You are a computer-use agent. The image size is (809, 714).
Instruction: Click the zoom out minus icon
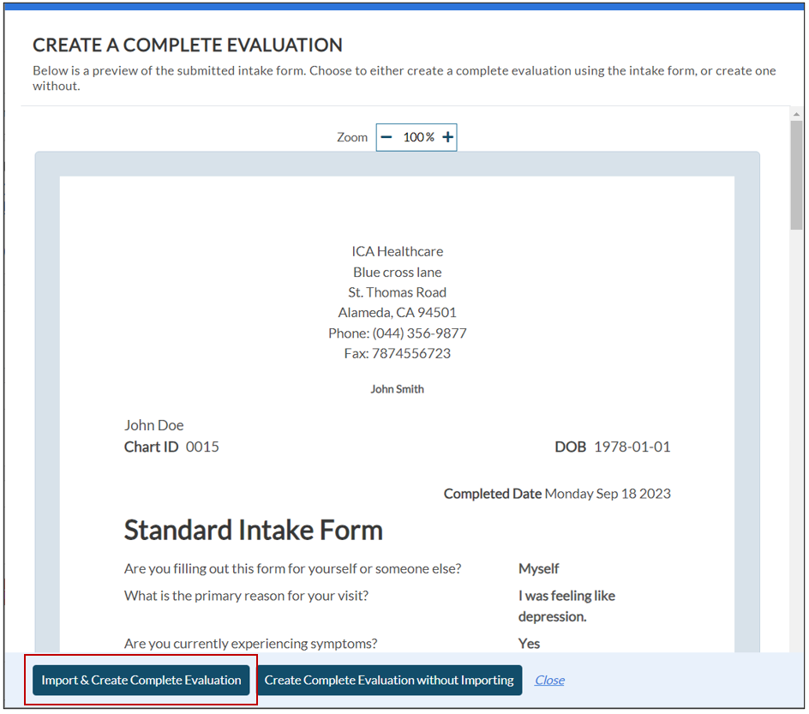[387, 137]
